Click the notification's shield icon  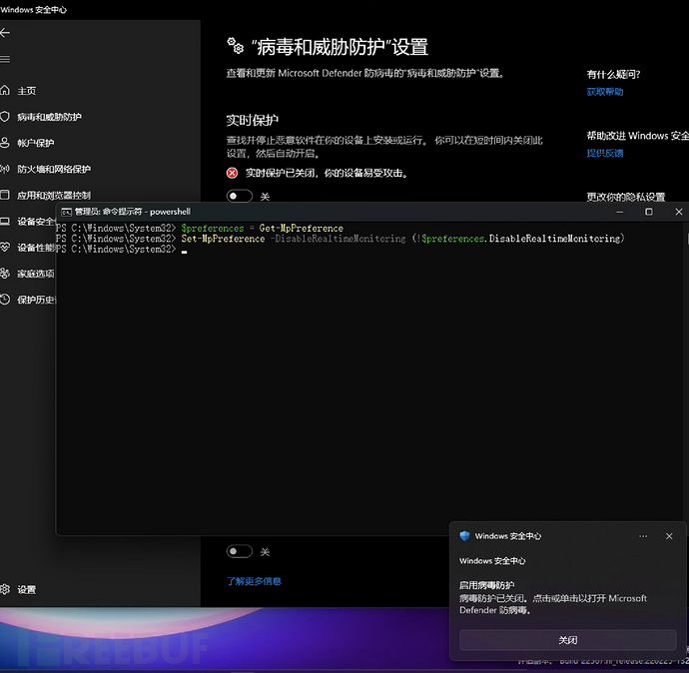click(464, 536)
